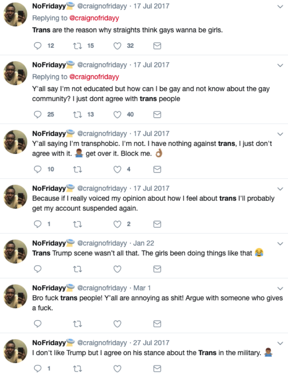Like the tweet with 32 likes
The image size is (288, 377).
pos(117,46)
